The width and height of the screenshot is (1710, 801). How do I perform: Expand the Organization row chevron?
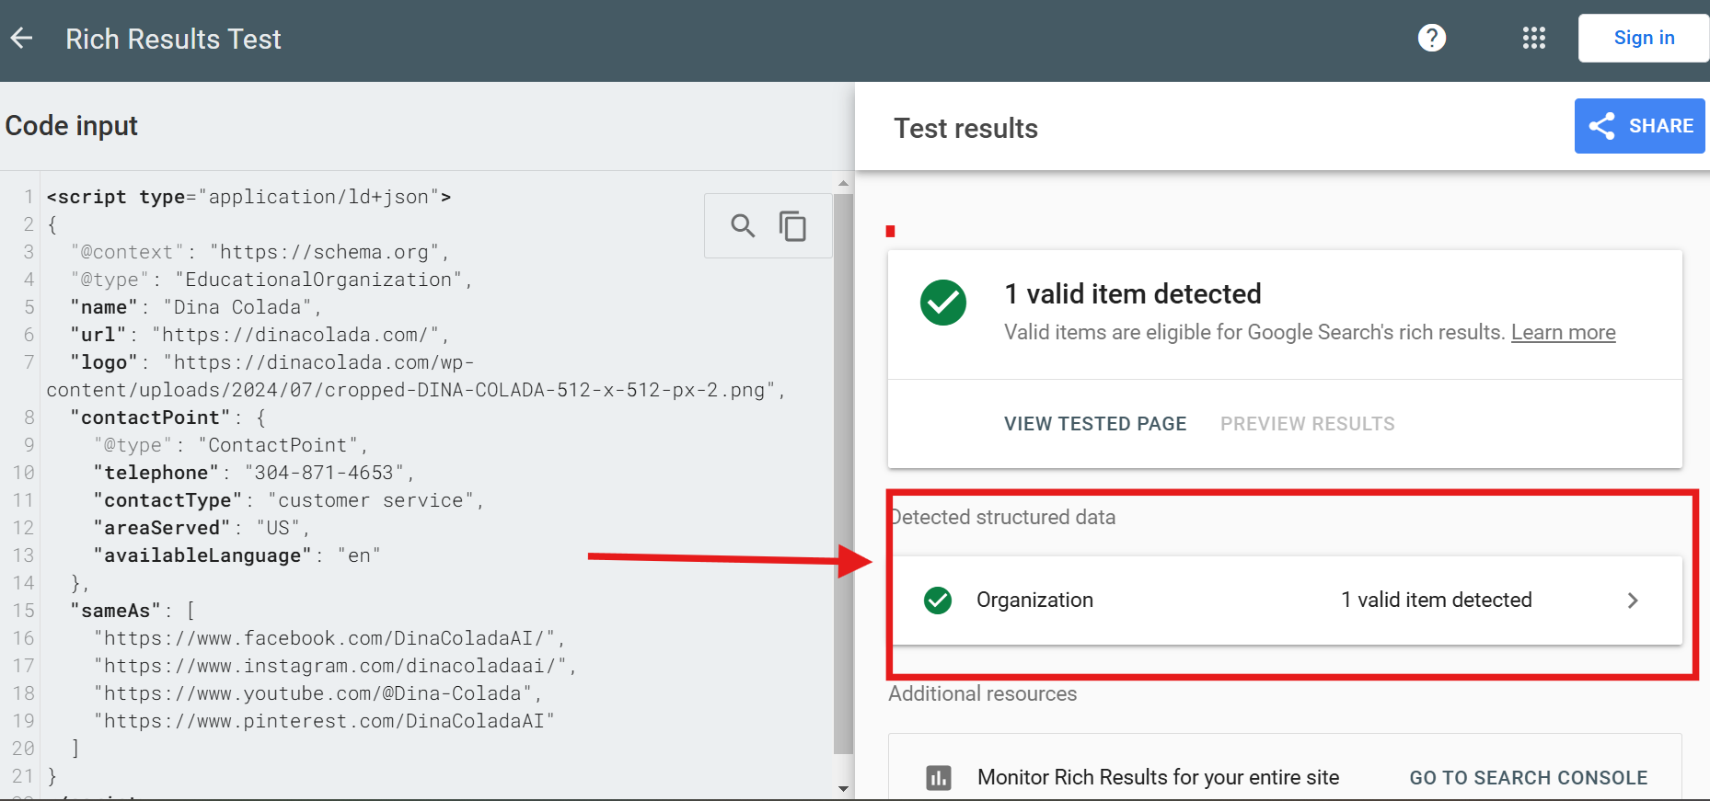tap(1633, 601)
